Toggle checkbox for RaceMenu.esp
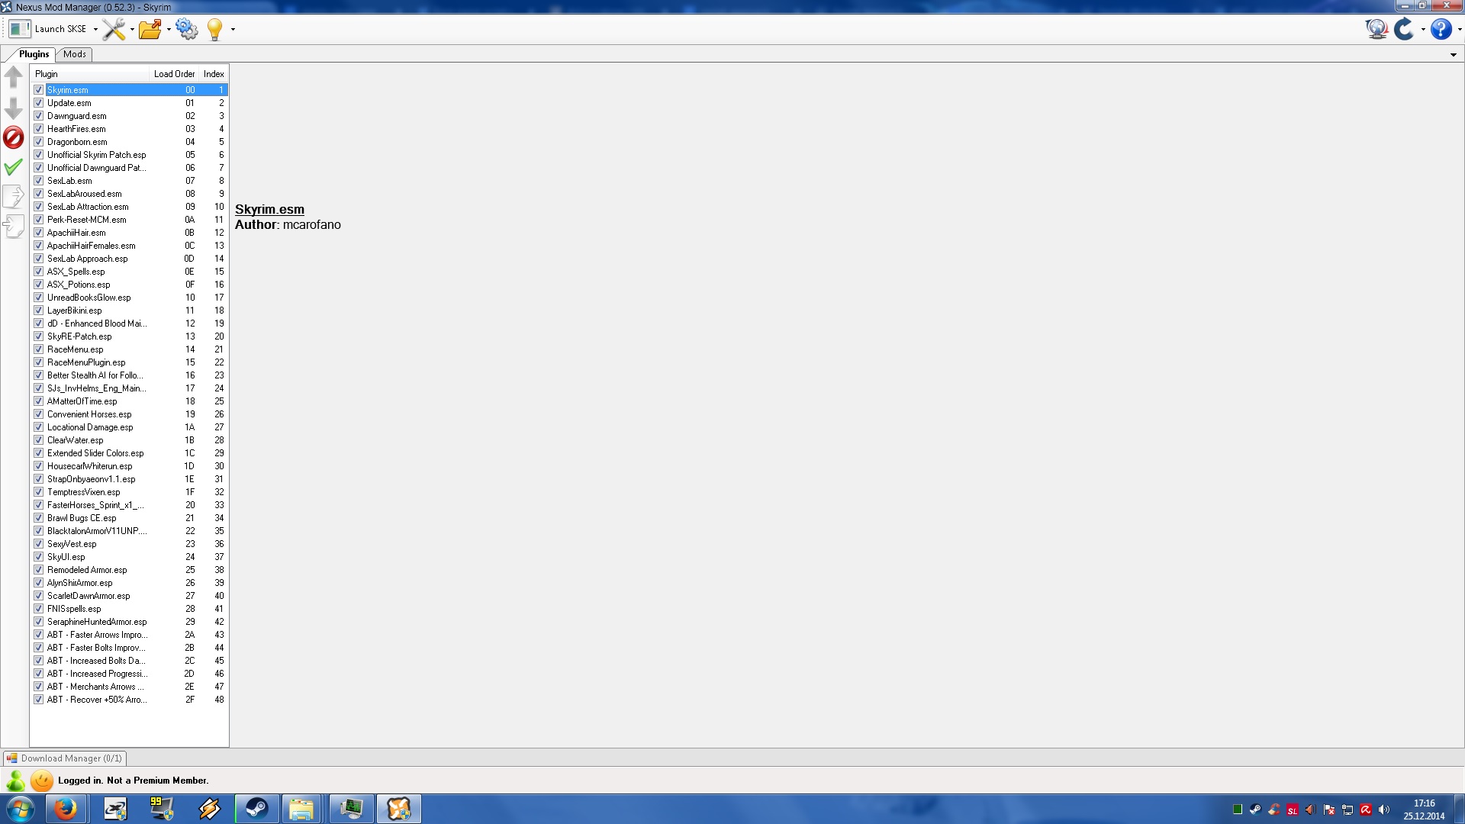This screenshot has width=1465, height=824. [x=38, y=349]
